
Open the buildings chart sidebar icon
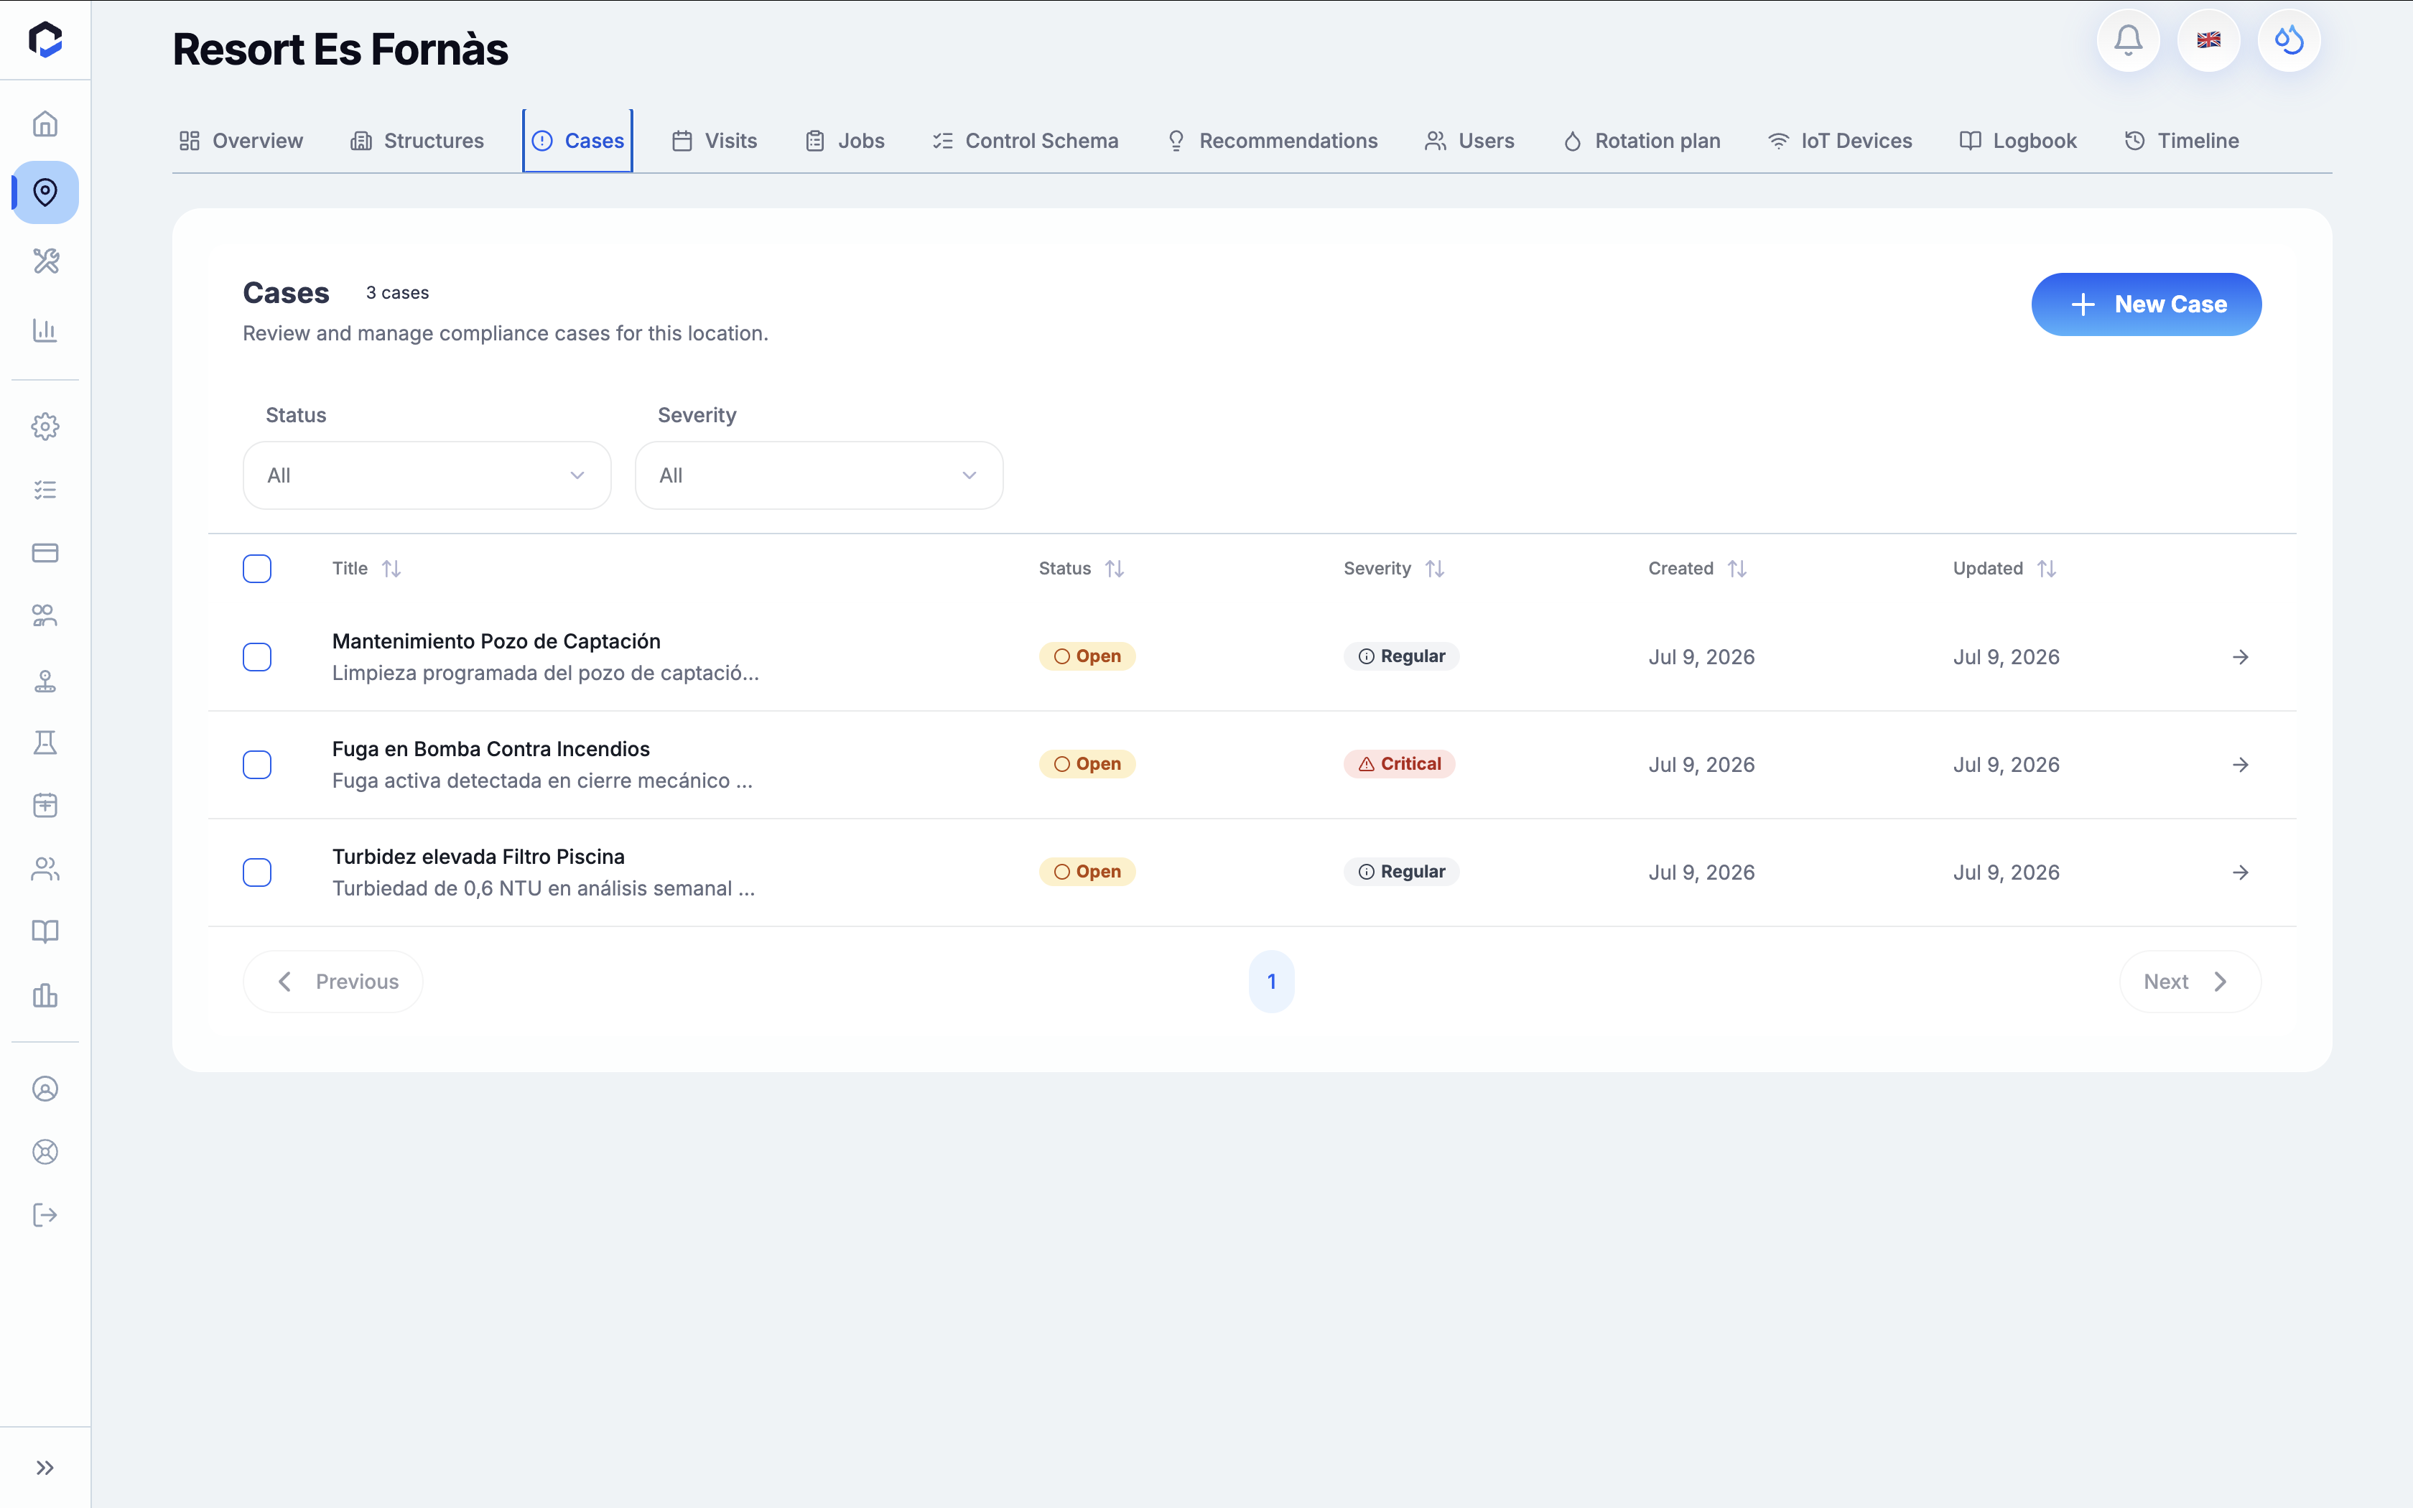(45, 995)
